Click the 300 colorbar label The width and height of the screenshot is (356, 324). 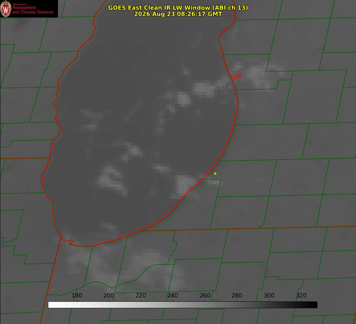click(269, 295)
